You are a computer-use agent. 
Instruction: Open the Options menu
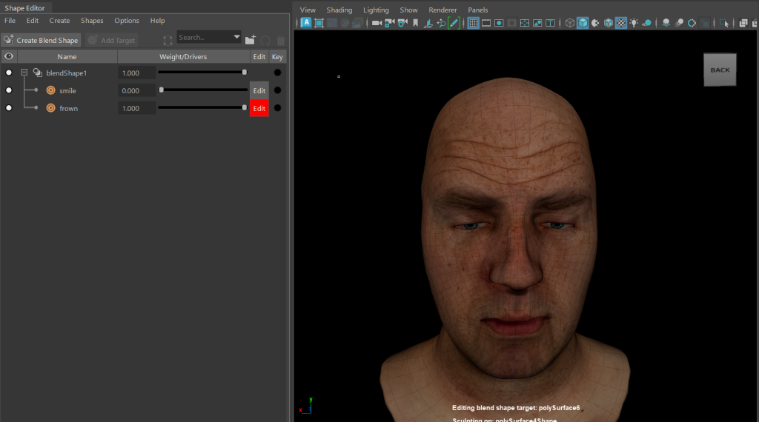tap(127, 21)
